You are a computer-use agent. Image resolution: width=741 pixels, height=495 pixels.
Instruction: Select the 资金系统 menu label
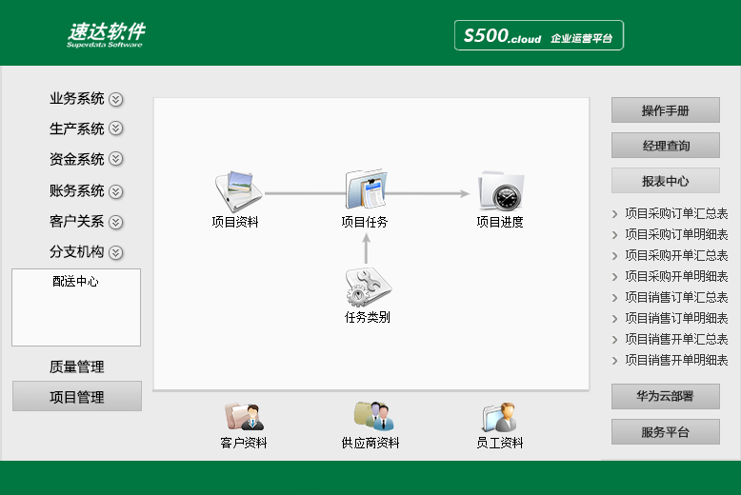[76, 159]
